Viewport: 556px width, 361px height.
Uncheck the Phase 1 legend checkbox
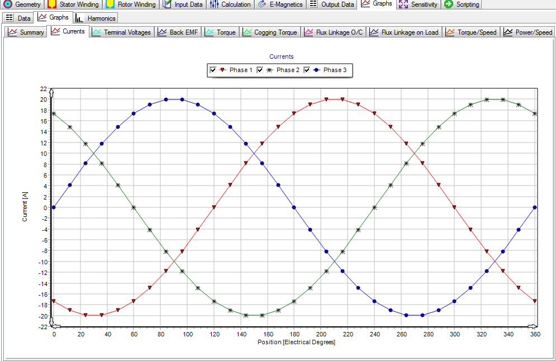tap(213, 70)
